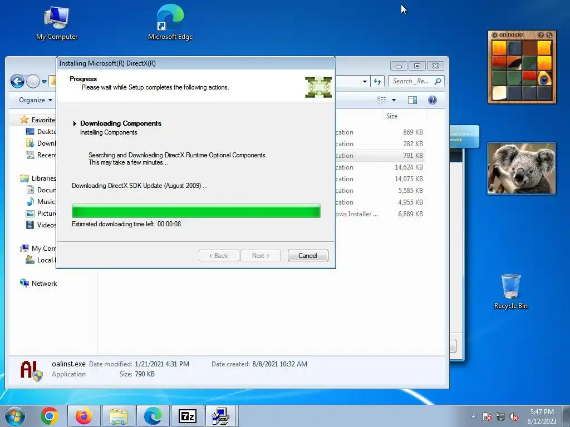The width and height of the screenshot is (570, 427).
Task: Select the Windows Installer row sized 6,889 KB
Action: (x=380, y=214)
